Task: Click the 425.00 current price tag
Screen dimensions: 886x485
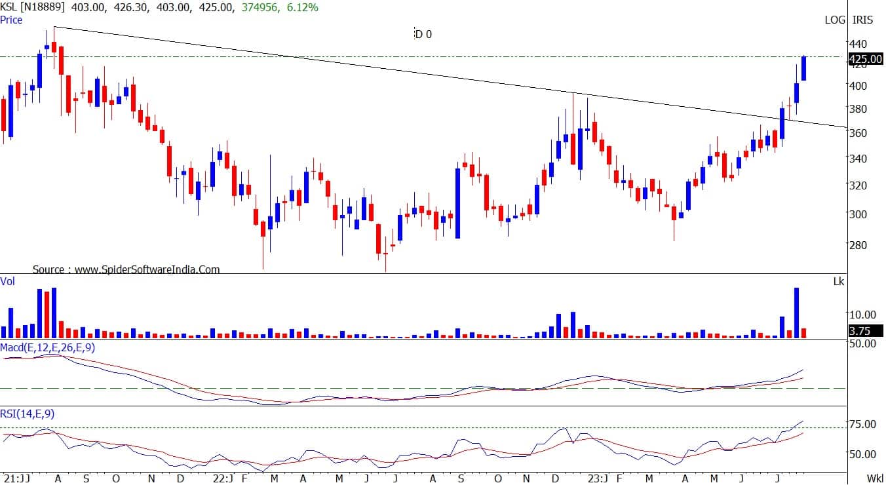Action: [865, 59]
